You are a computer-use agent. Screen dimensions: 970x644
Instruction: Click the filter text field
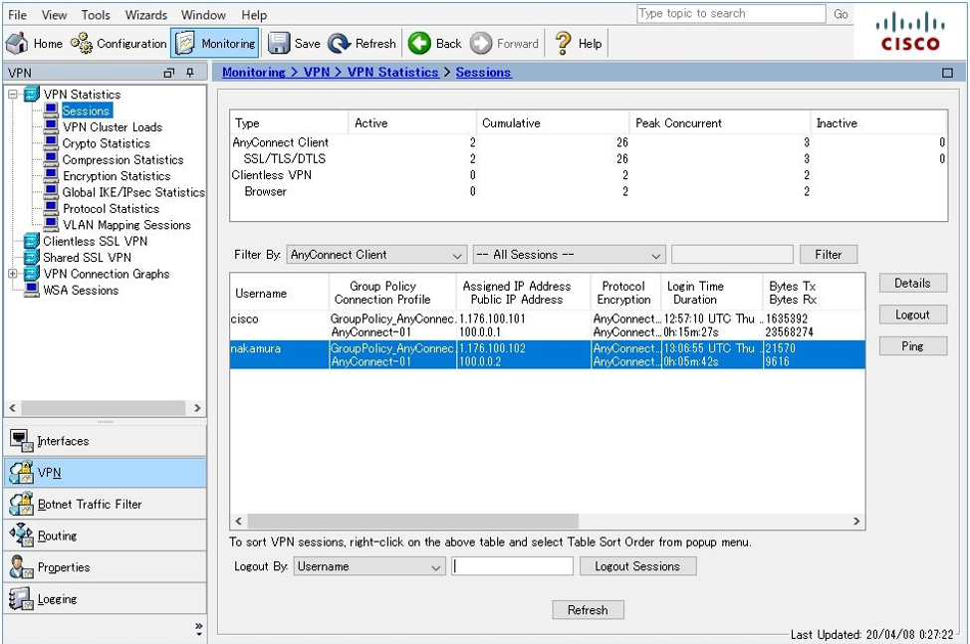732,255
